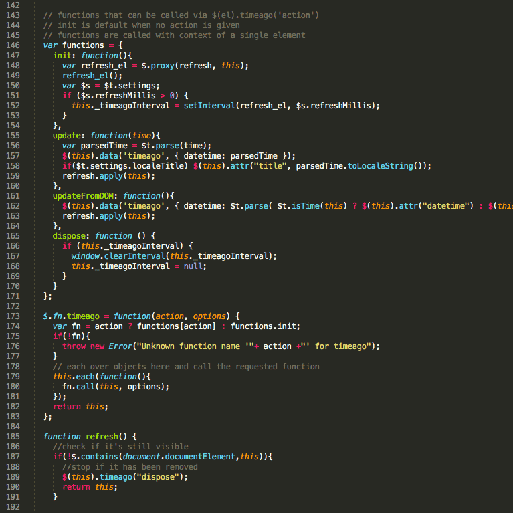This screenshot has width=513, height=513.
Task: Click '$t.settings' on line 150
Action: 130,86
